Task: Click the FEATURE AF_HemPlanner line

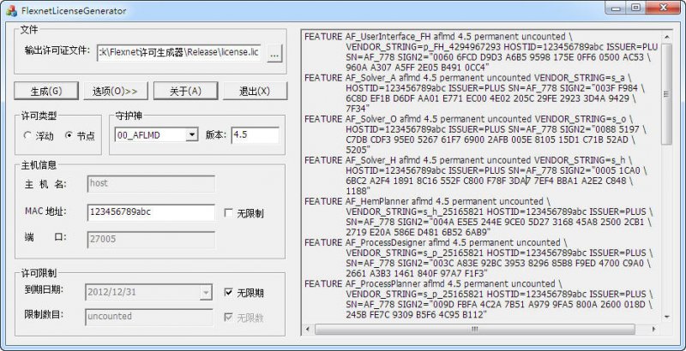Action: click(x=427, y=201)
